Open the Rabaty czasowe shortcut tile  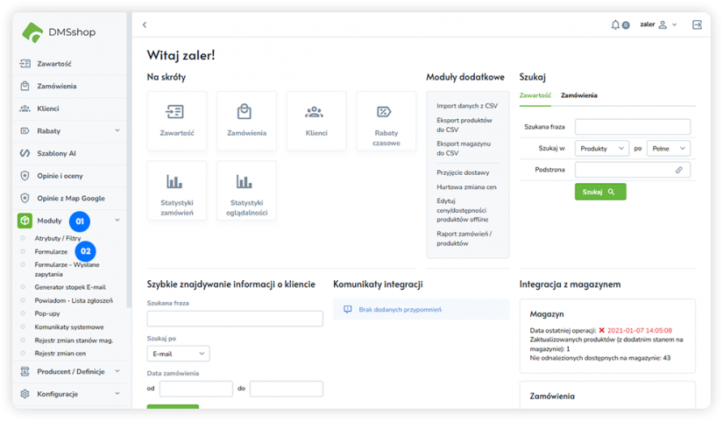[386, 121]
